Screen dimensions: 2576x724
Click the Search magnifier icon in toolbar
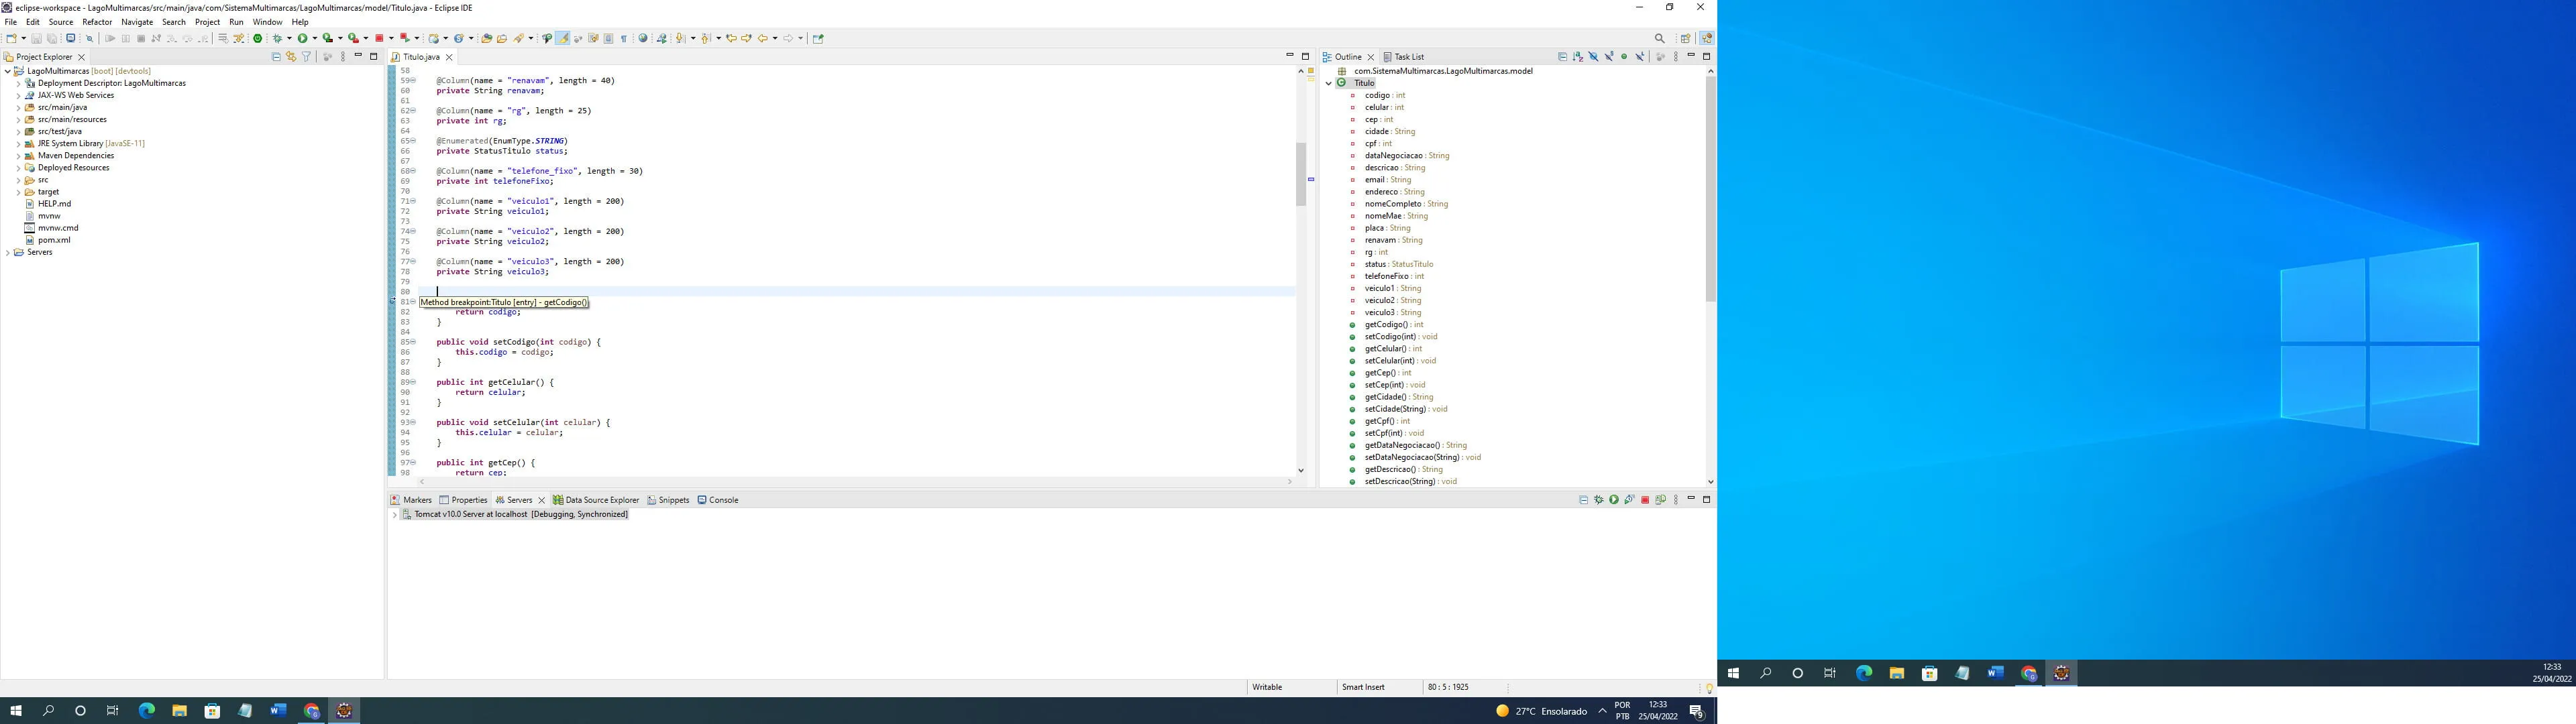point(1660,38)
